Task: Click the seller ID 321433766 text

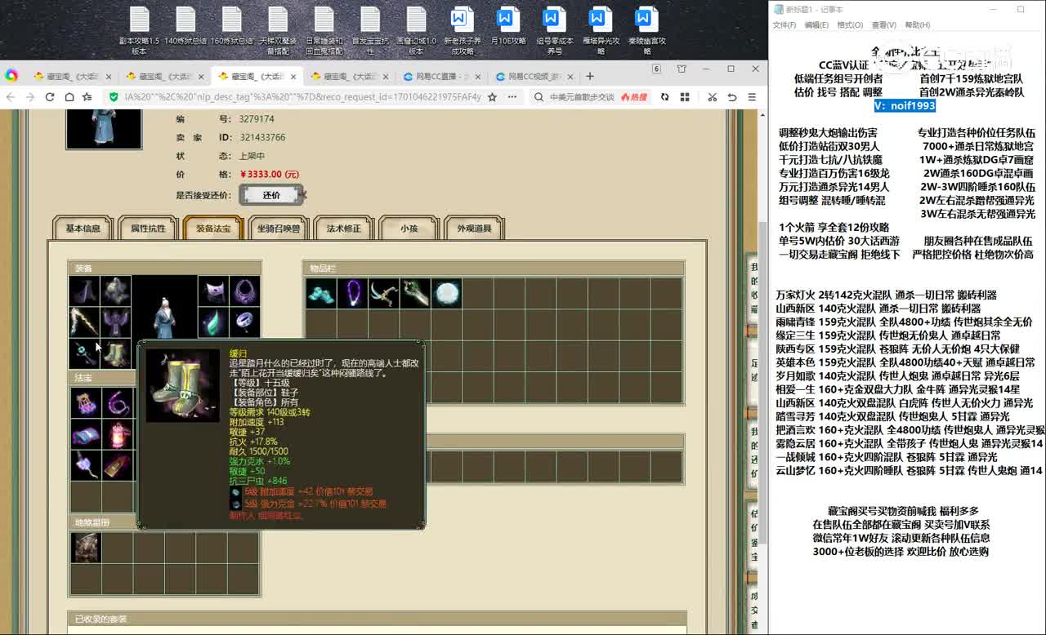Action: pos(262,137)
